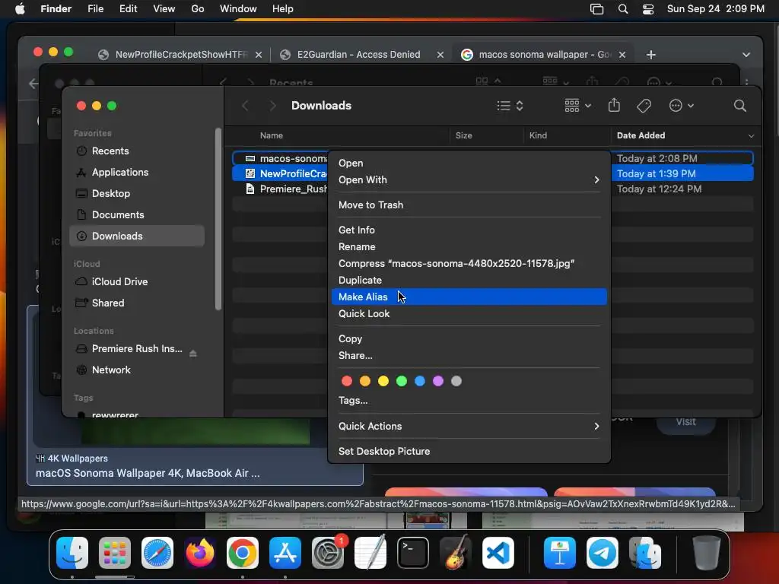The width and height of the screenshot is (779, 584).
Task: Open TextEdit in the Dock
Action: point(370,553)
